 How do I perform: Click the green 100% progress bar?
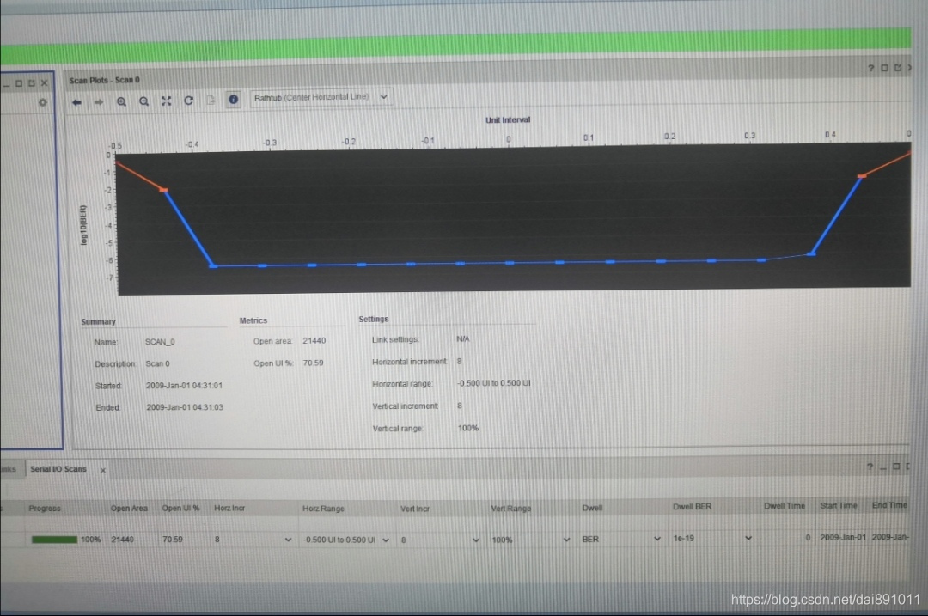54,540
